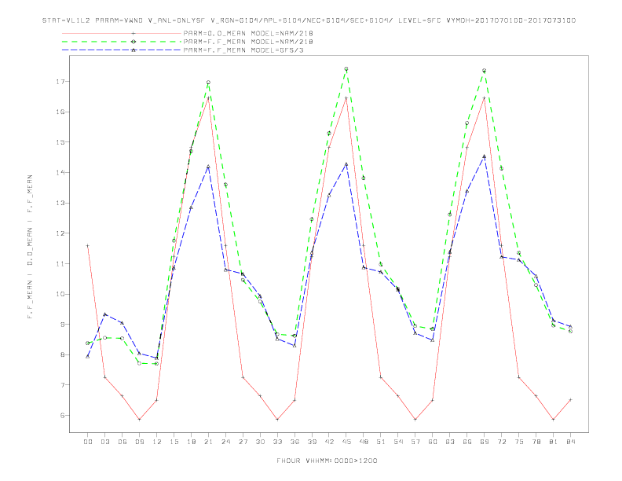
Task: Click y-axis tick label 12
Action: click(60, 233)
